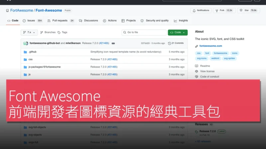266x149 pixels.
Task: Click folder icon beside js-packages/@fortawesome
Action: 25,67
